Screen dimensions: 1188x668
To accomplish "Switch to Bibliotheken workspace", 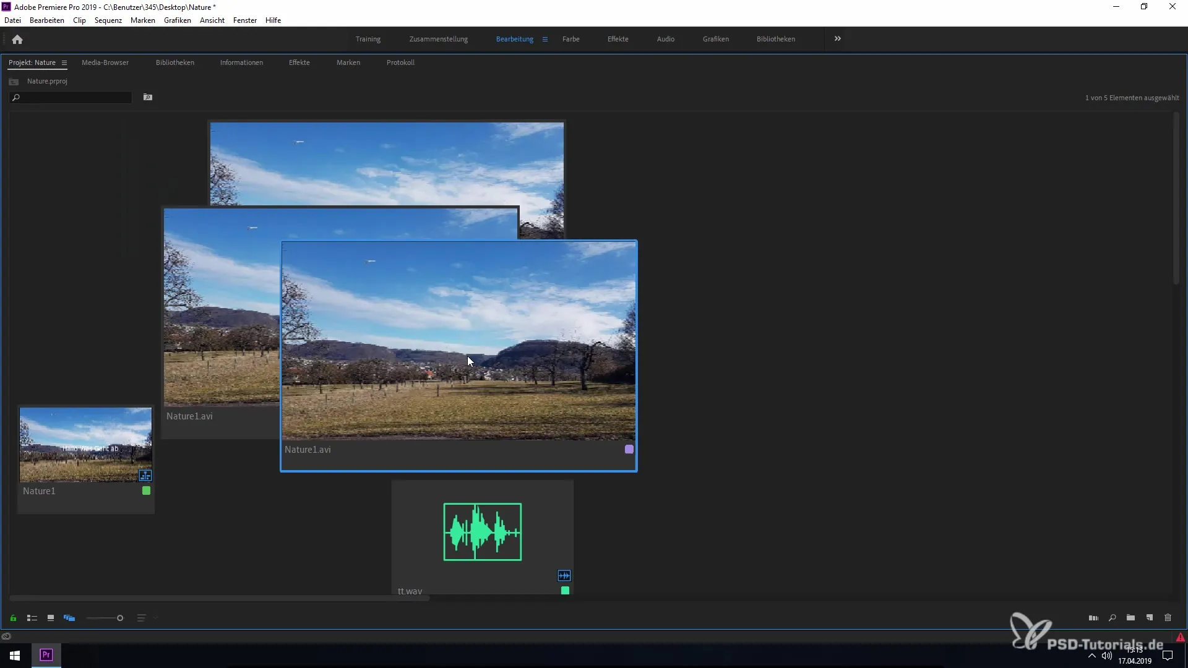I will 776,39.
